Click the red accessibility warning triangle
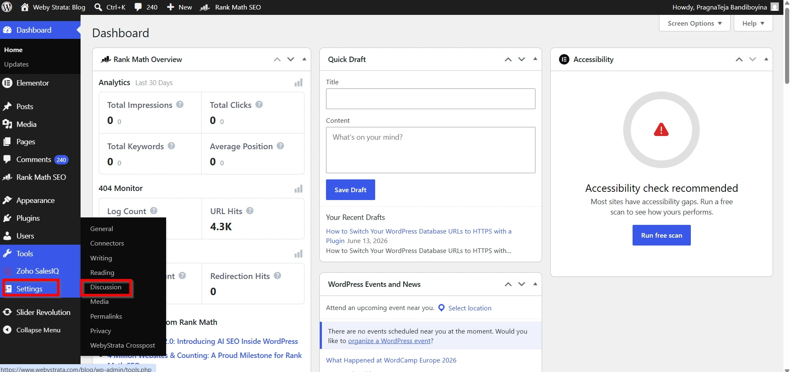The image size is (790, 372). 661,130
